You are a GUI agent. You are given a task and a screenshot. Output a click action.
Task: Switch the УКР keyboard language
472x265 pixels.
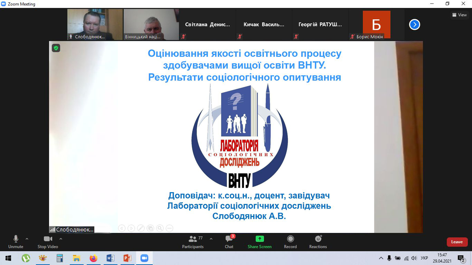point(424,258)
